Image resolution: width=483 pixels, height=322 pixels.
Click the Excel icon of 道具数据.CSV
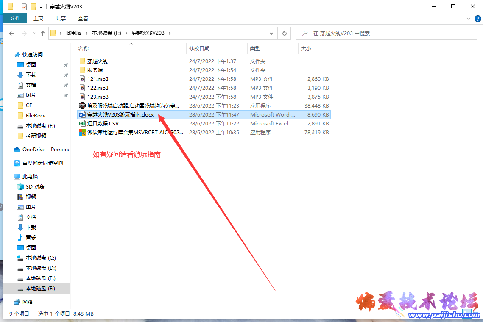(x=82, y=124)
